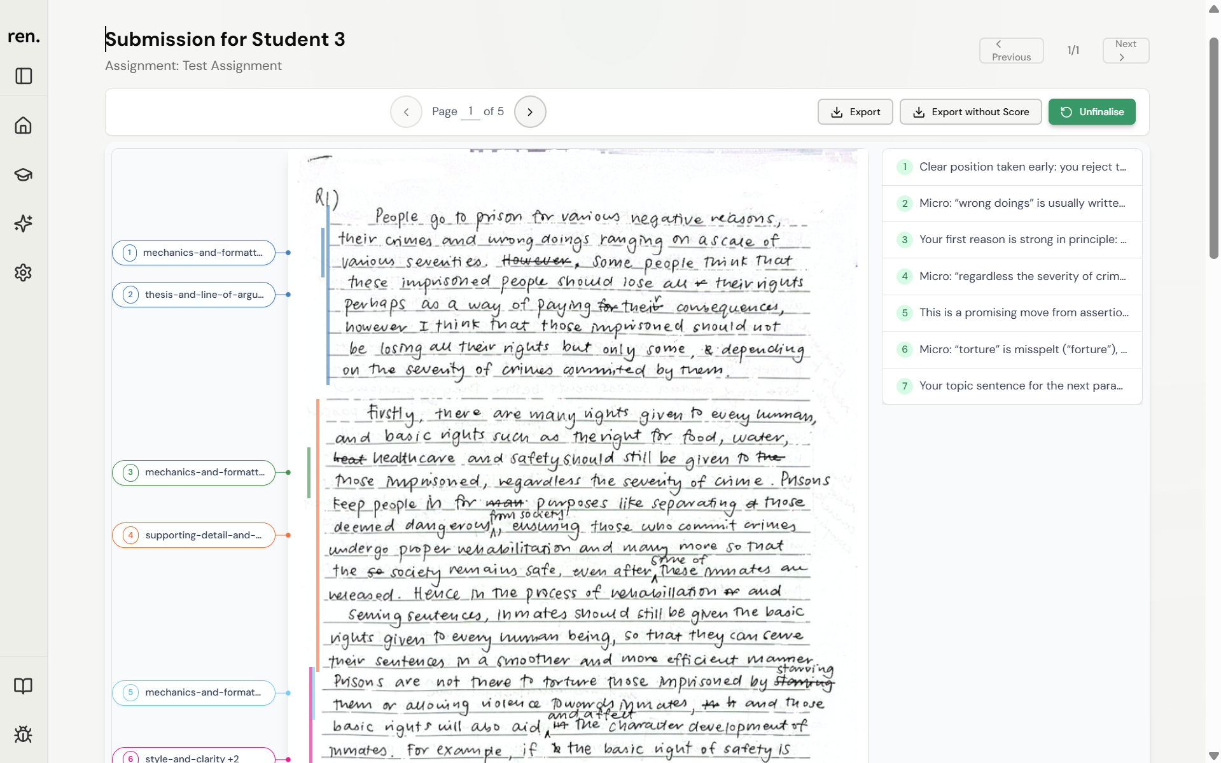This screenshot has height=763, width=1221.
Task: Click the 'Submission for Student 3' title
Action: [x=225, y=39]
